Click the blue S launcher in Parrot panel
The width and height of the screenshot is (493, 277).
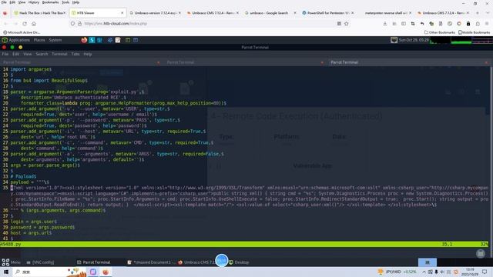(92, 40)
